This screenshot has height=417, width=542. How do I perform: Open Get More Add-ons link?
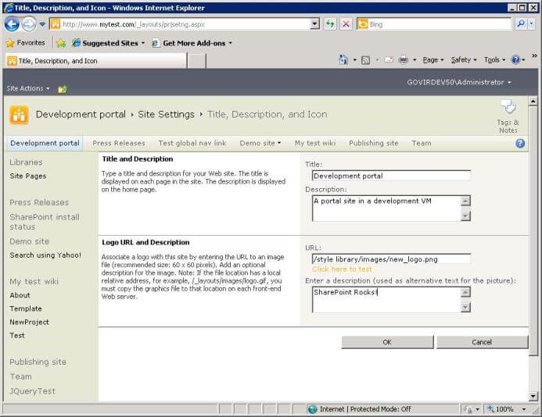[x=192, y=43]
